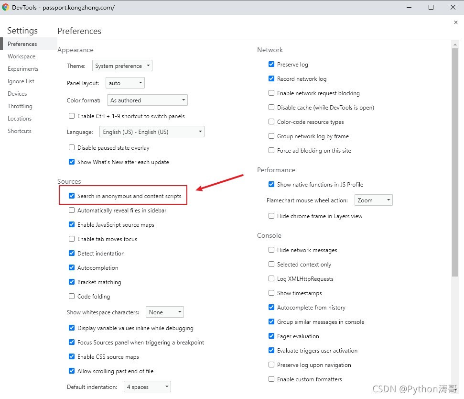Open the Default indentation dropdown

147,387
